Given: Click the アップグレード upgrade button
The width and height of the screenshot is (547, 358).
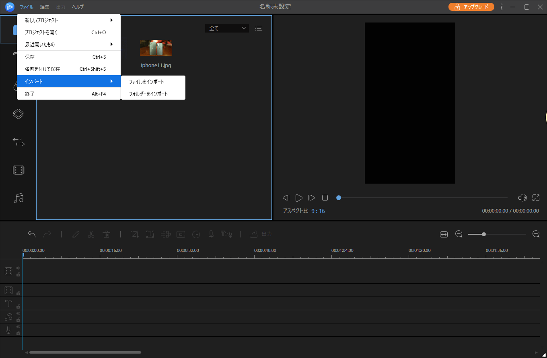Looking at the screenshot, I should point(471,7).
